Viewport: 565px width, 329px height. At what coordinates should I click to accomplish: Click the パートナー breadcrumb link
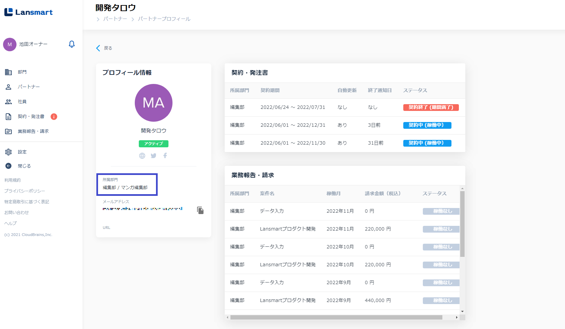[115, 19]
